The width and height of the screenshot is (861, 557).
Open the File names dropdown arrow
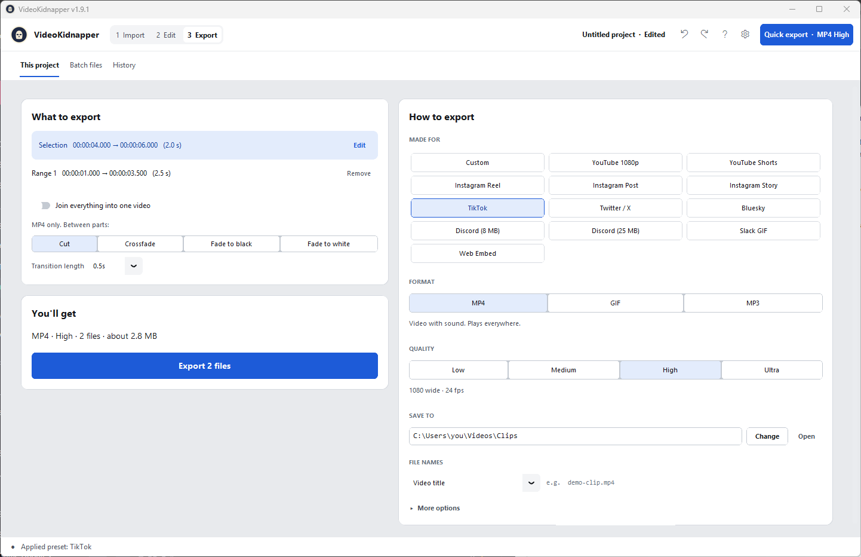(531, 483)
